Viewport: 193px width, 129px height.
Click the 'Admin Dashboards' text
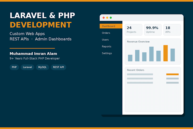(53, 39)
